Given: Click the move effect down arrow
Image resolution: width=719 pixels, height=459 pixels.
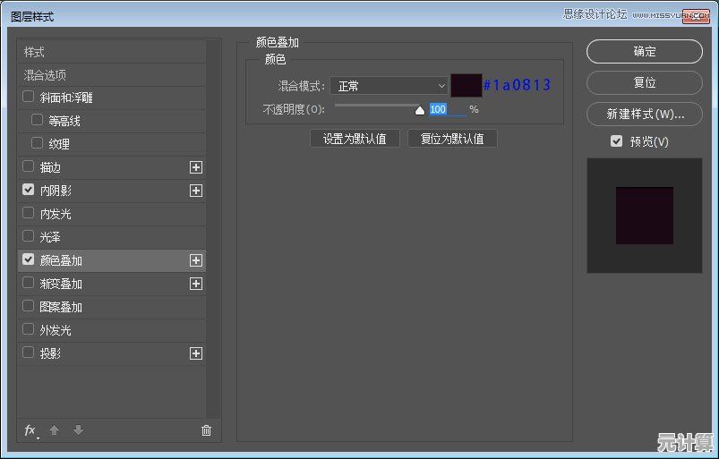Looking at the screenshot, I should click(78, 430).
